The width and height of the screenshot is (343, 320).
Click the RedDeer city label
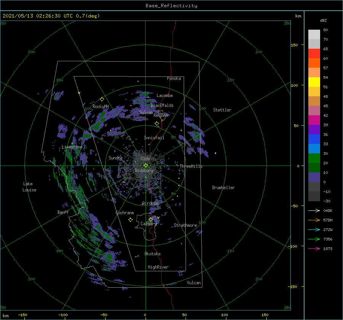(162, 115)
